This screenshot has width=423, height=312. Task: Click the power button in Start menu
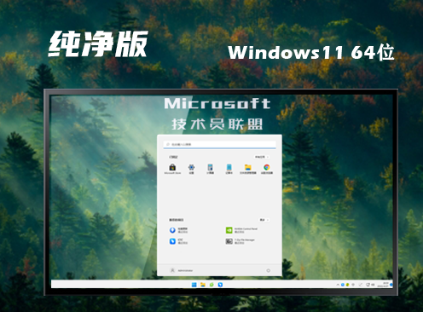[x=268, y=270]
